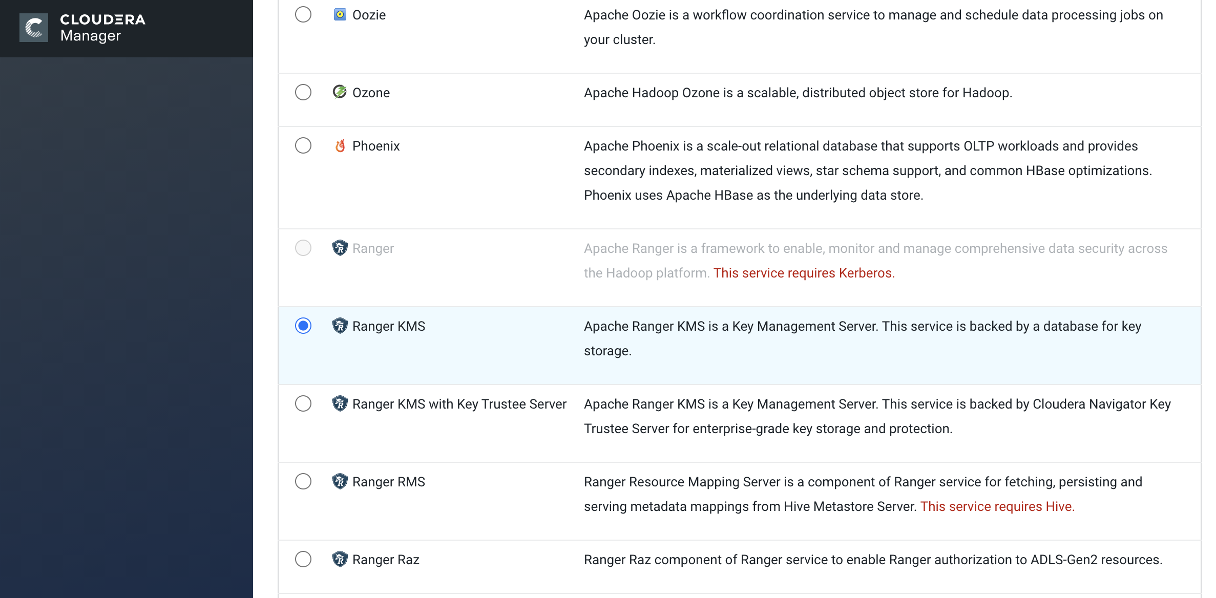This screenshot has width=1216, height=598.
Task: Click 'This service requires Kerberos.' warning text
Action: click(804, 273)
